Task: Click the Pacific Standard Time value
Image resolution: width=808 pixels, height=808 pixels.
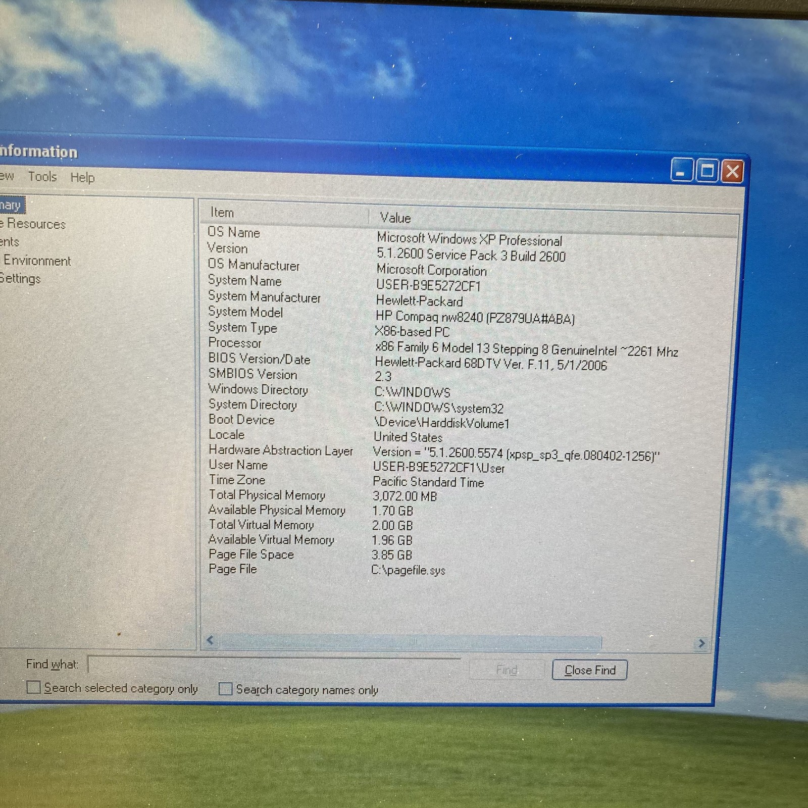Action: click(428, 482)
